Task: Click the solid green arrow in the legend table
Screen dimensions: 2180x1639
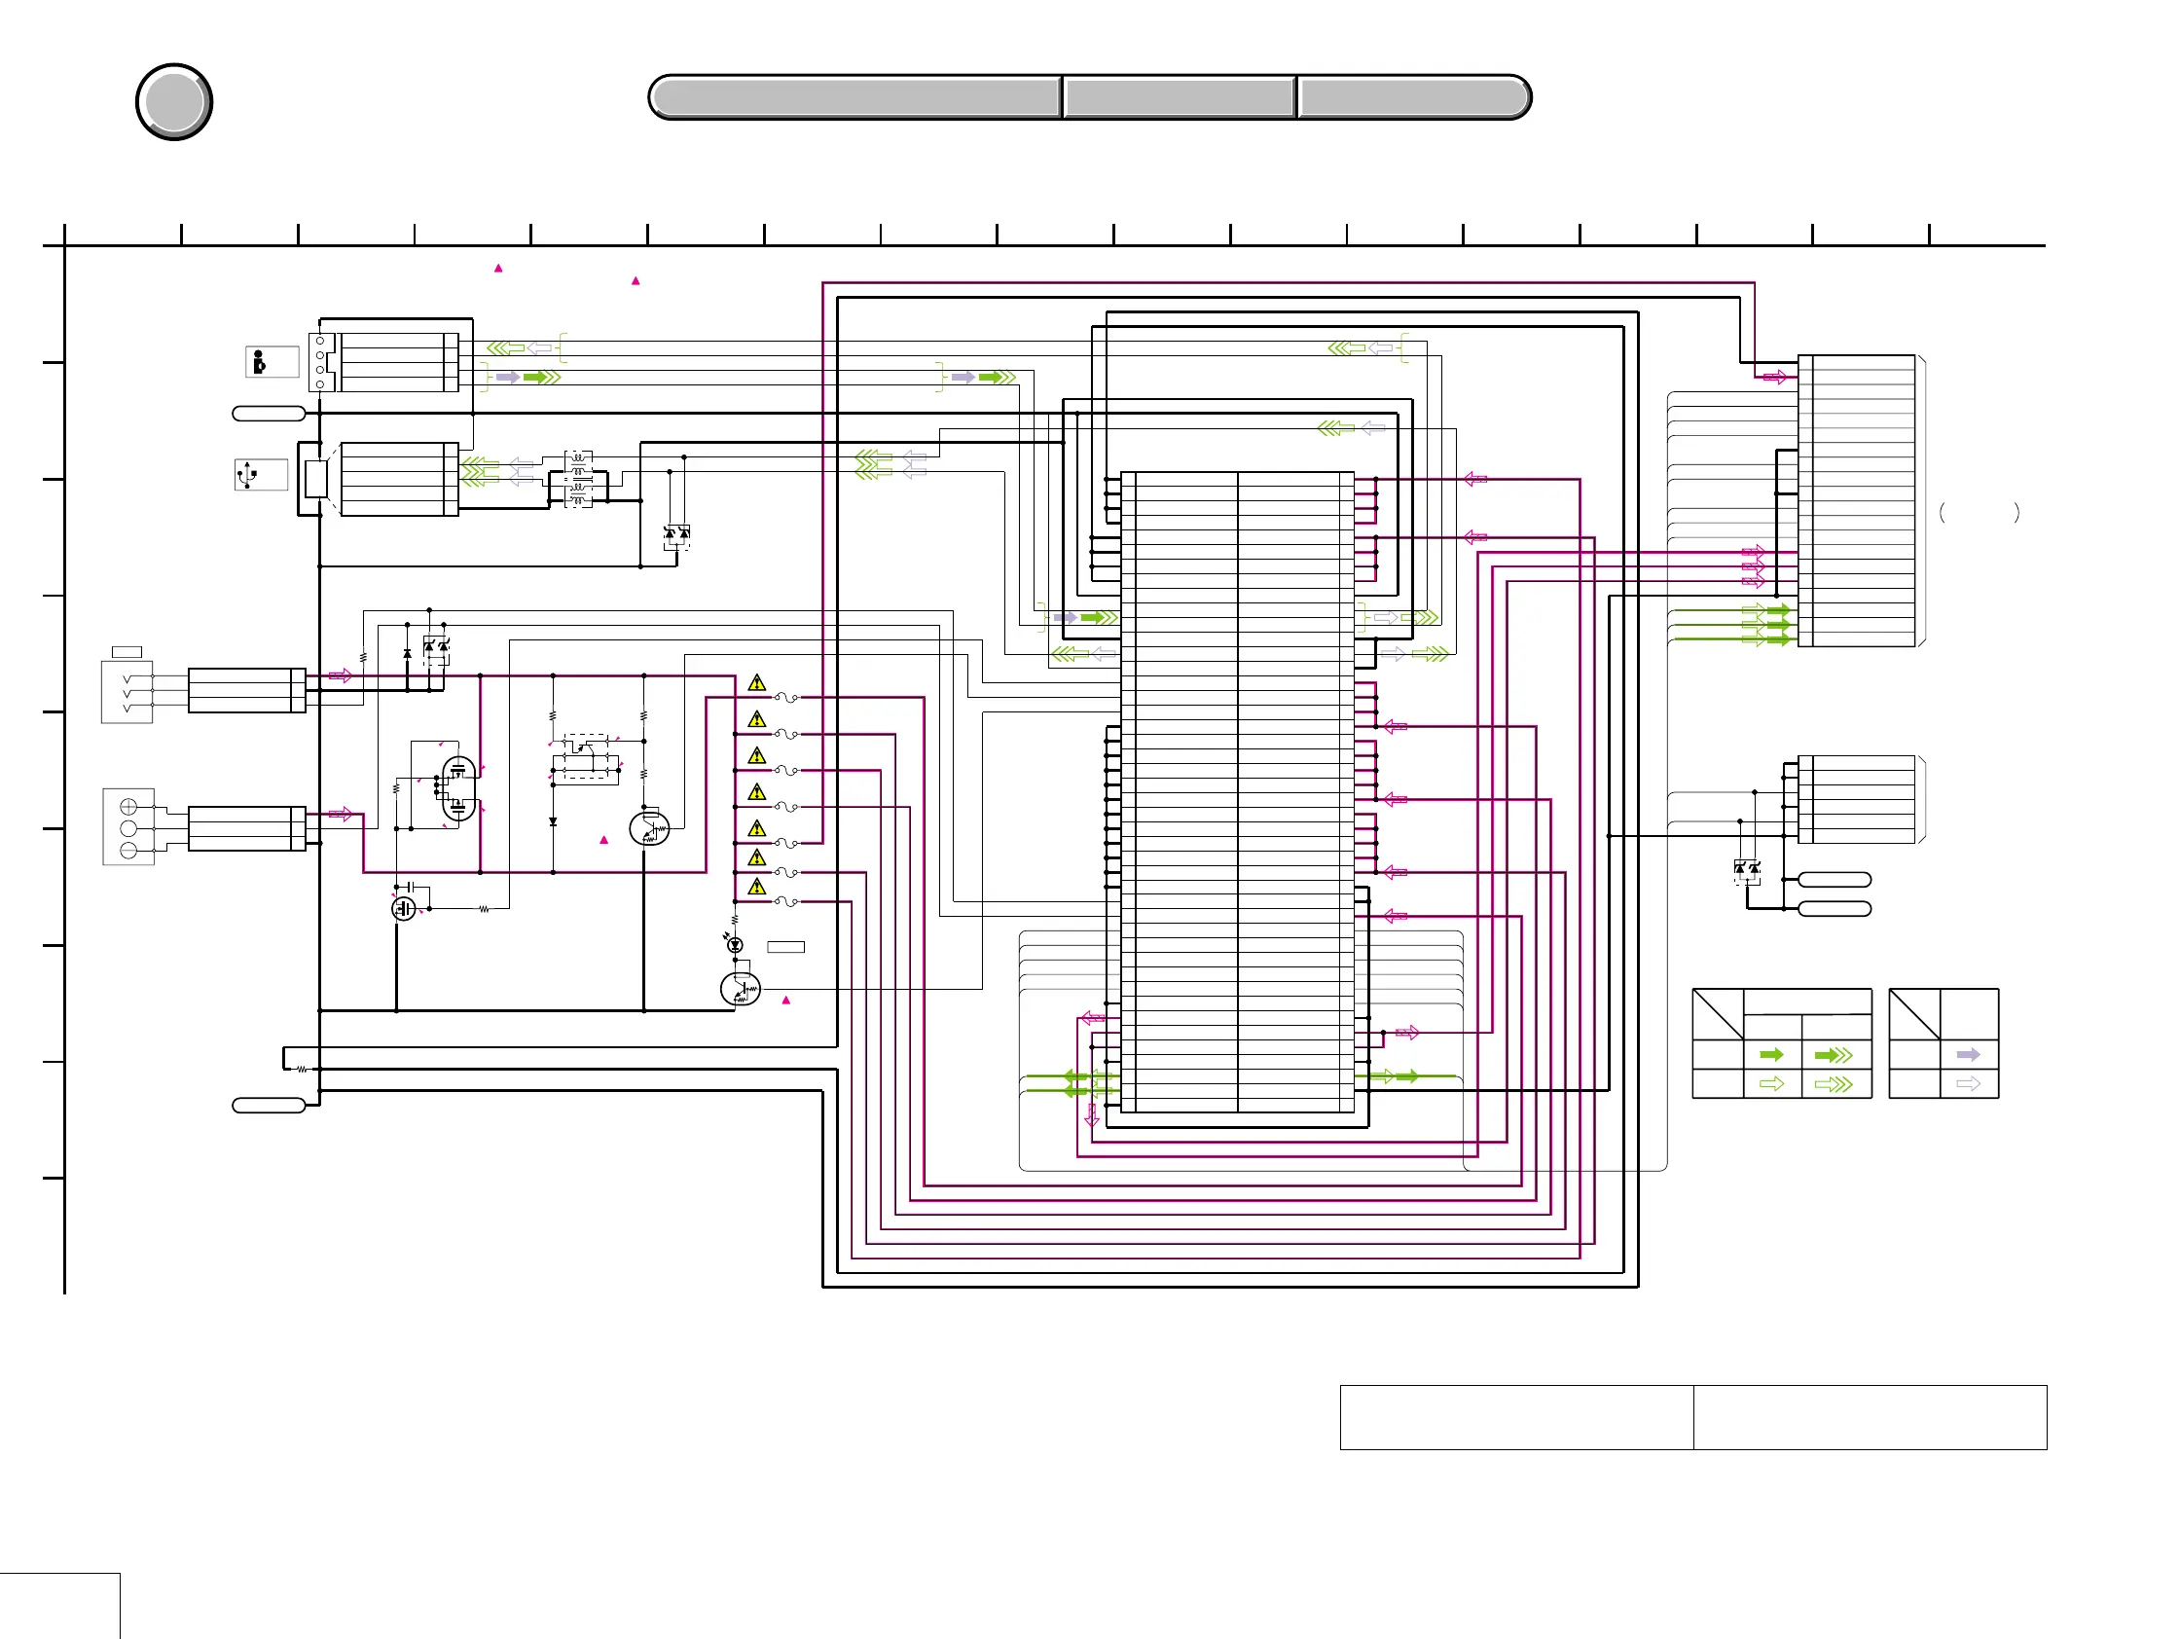Action: (1772, 1055)
